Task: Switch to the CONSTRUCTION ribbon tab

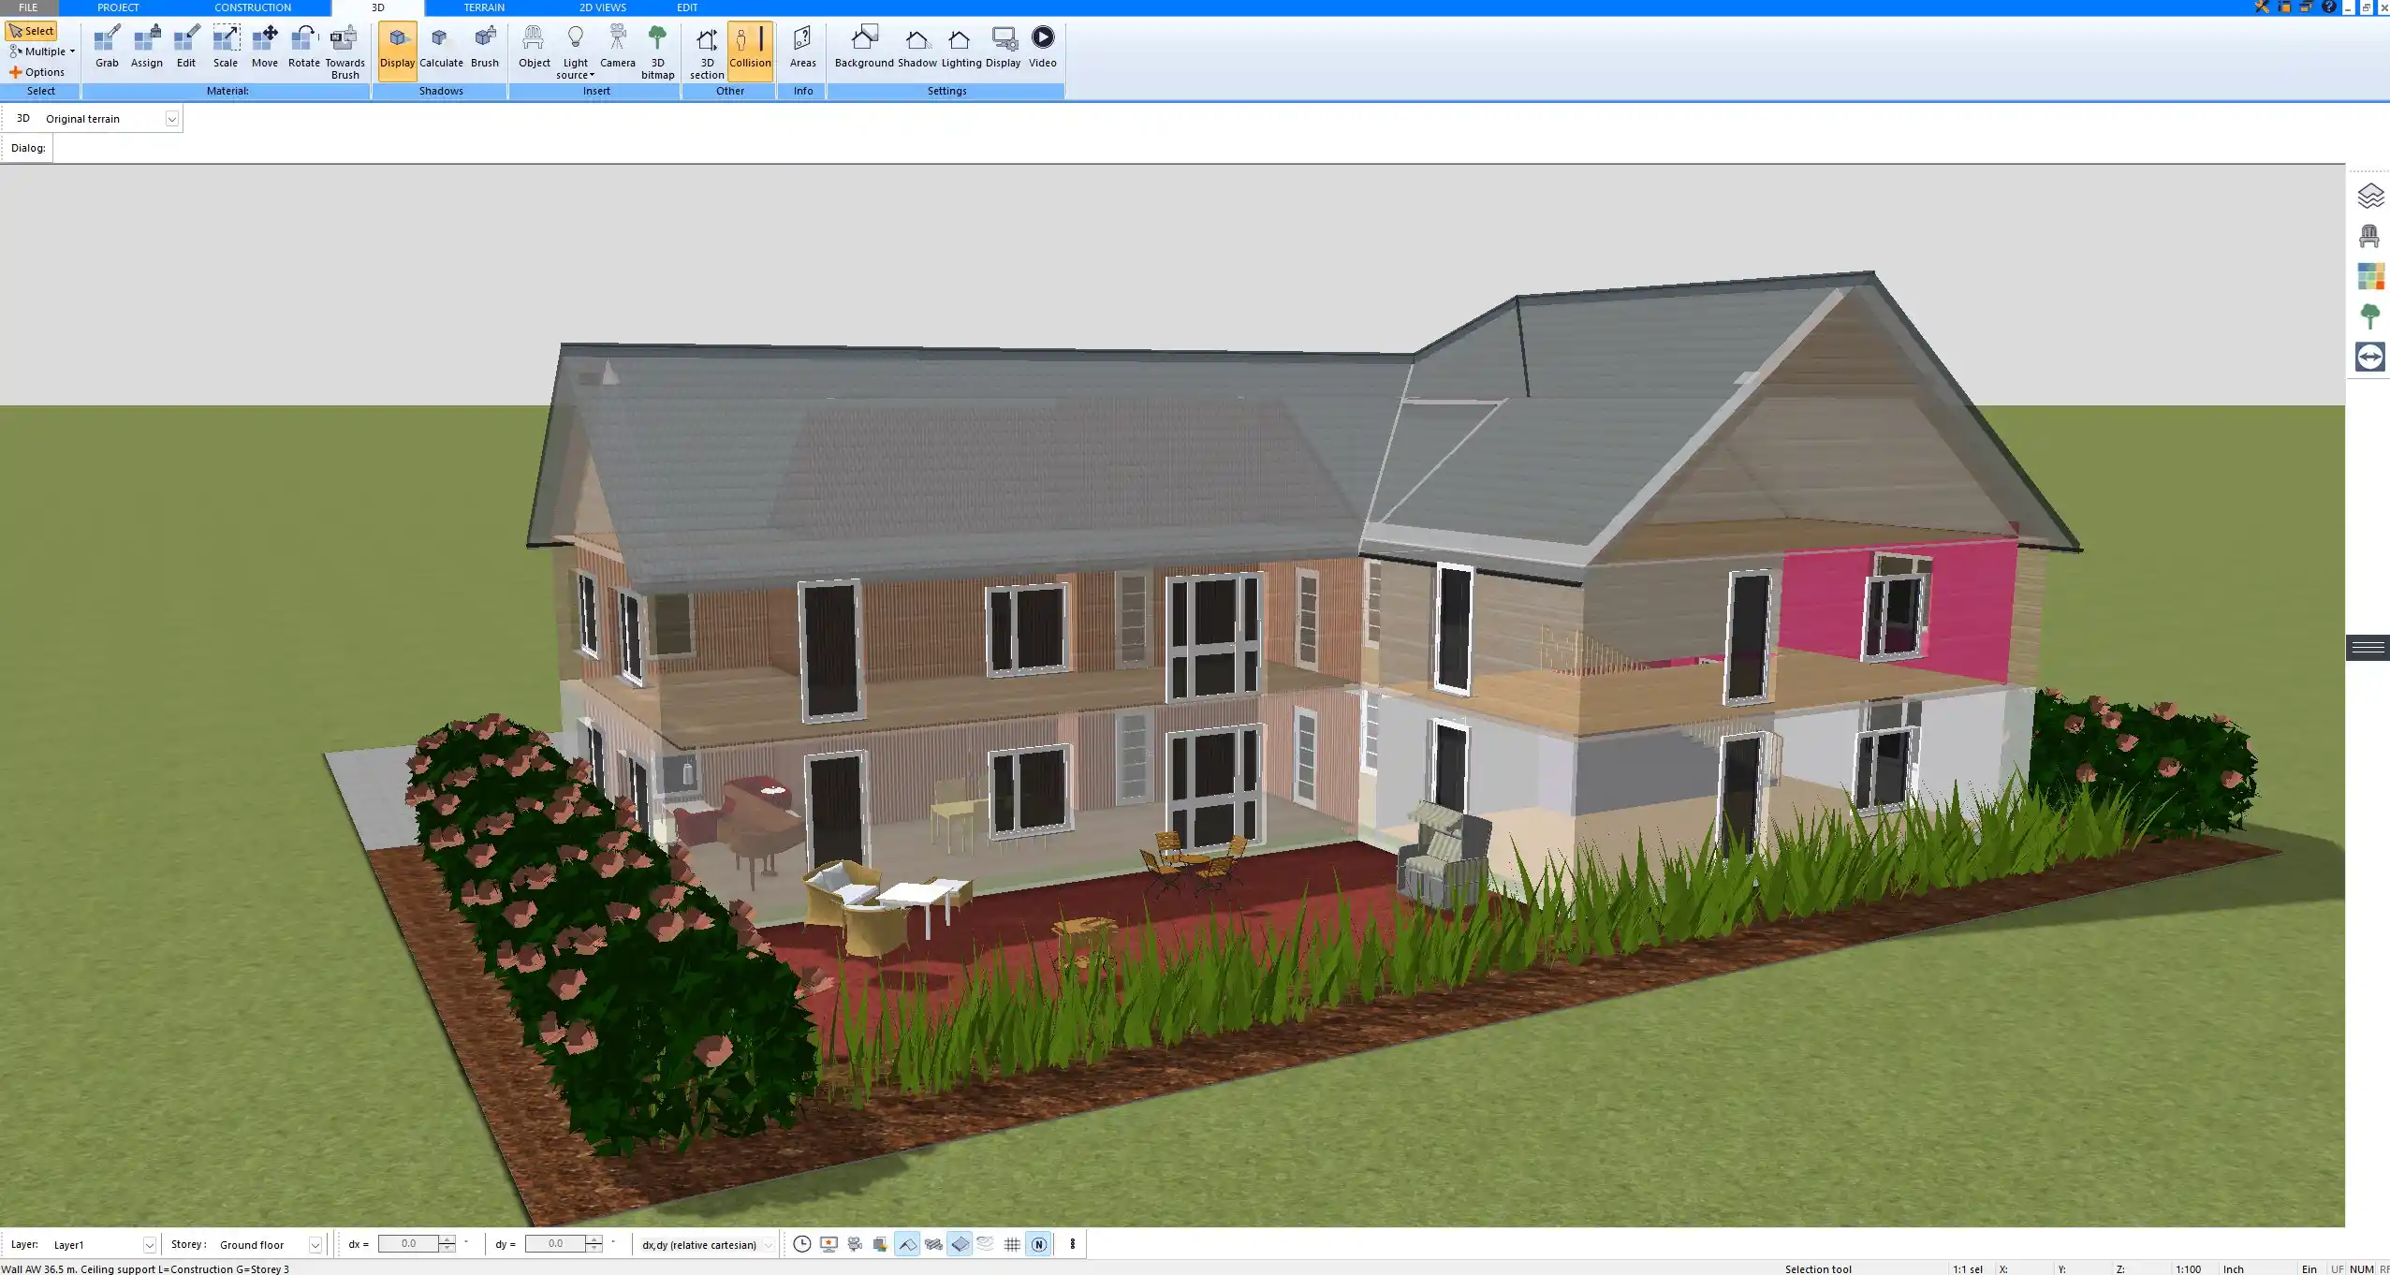Action: click(252, 7)
